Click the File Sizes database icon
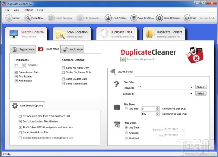The width and height of the screenshot is (218, 157). click(x=117, y=107)
